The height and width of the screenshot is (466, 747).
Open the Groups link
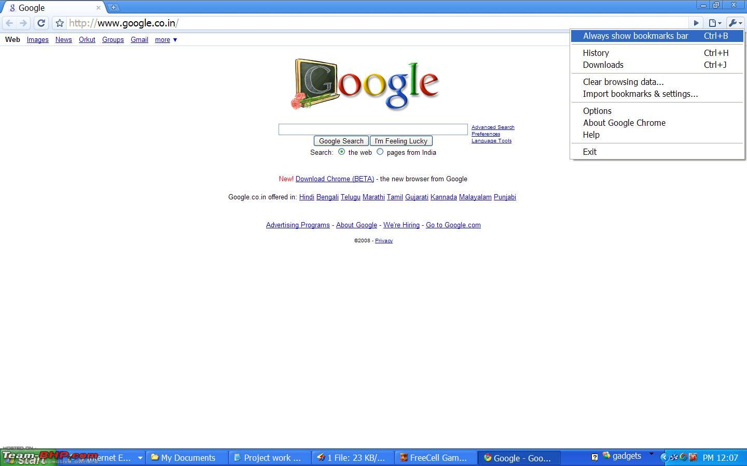[113, 40]
